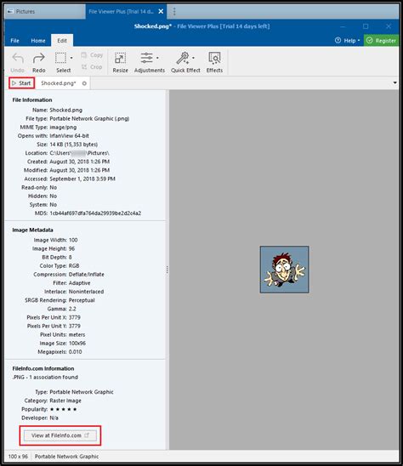Click the 'Deflate/Inflate' compression value
Screen dimensions: 403x466
pos(87,275)
